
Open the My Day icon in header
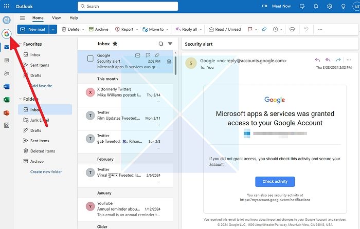coord(302,6)
